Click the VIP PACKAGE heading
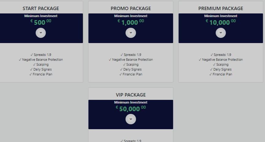 pyautogui.click(x=131, y=95)
